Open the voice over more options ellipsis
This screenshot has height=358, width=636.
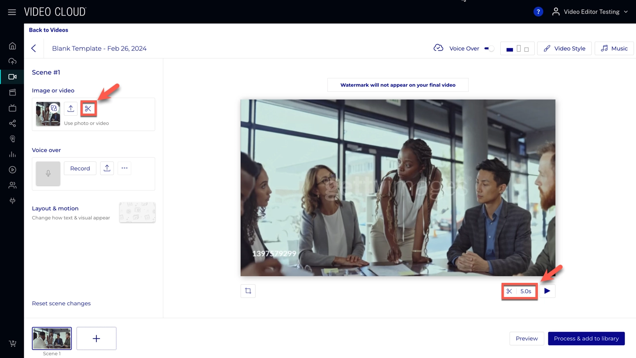pyautogui.click(x=125, y=168)
